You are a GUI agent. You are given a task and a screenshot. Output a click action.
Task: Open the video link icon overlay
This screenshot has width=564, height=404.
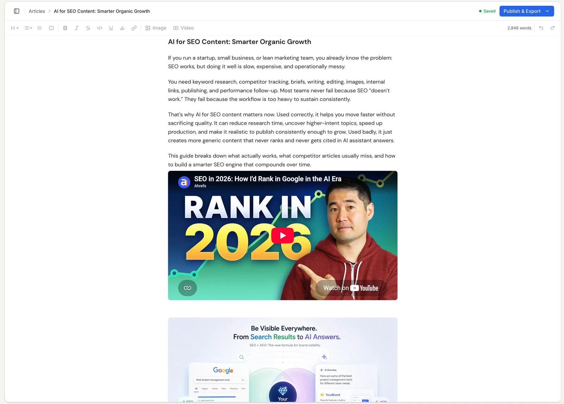[188, 288]
